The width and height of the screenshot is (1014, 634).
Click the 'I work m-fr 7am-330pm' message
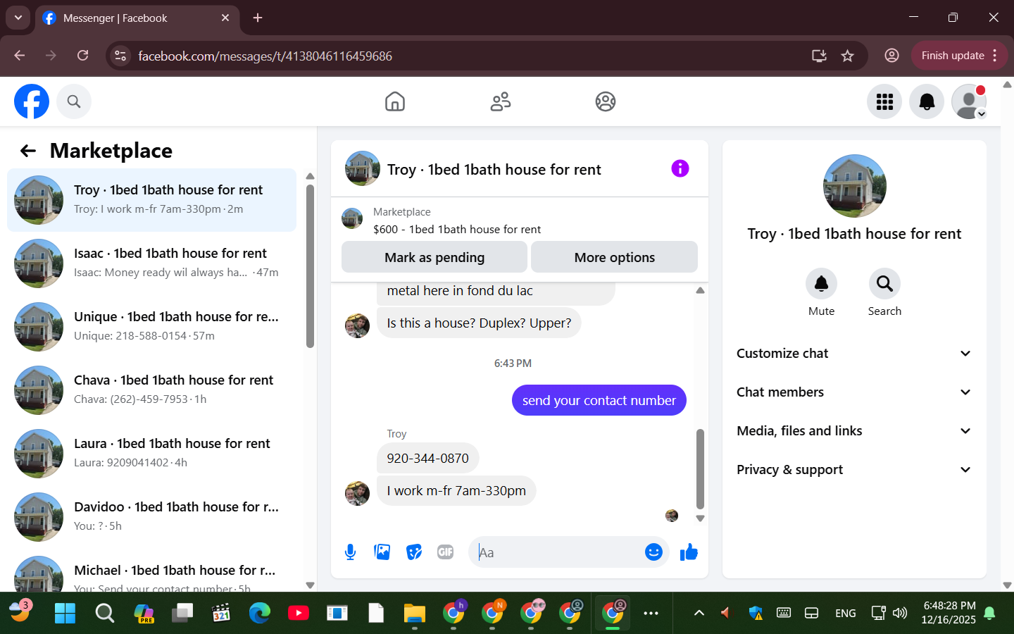click(x=456, y=490)
